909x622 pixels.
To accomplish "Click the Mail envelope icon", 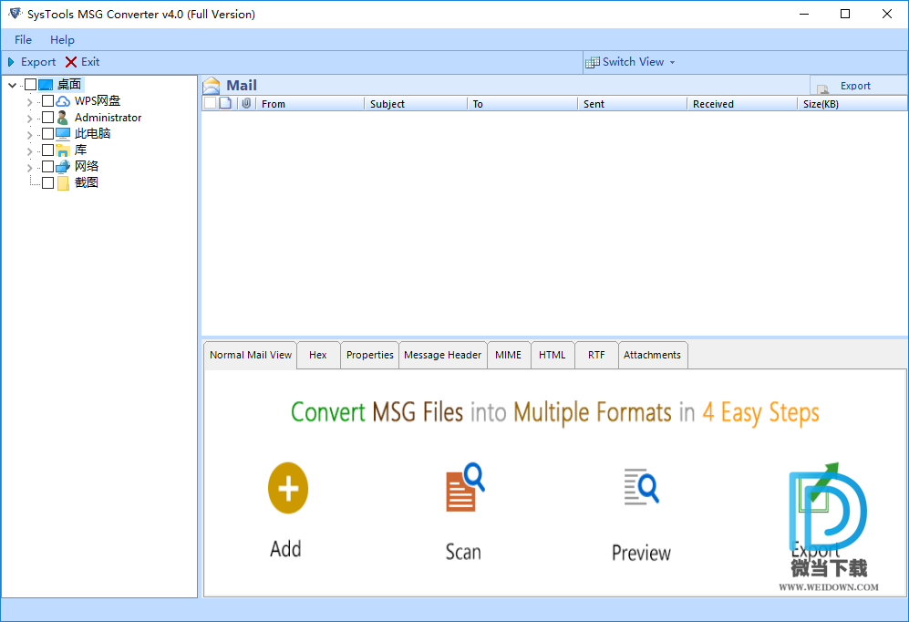I will [x=212, y=86].
